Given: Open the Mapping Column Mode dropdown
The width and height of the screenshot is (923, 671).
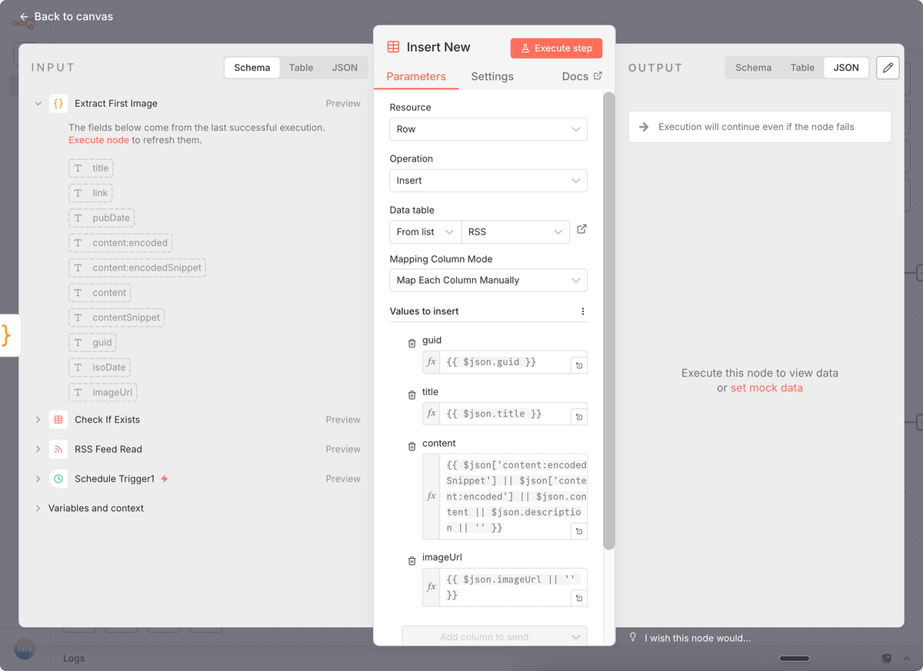Looking at the screenshot, I should pyautogui.click(x=488, y=281).
